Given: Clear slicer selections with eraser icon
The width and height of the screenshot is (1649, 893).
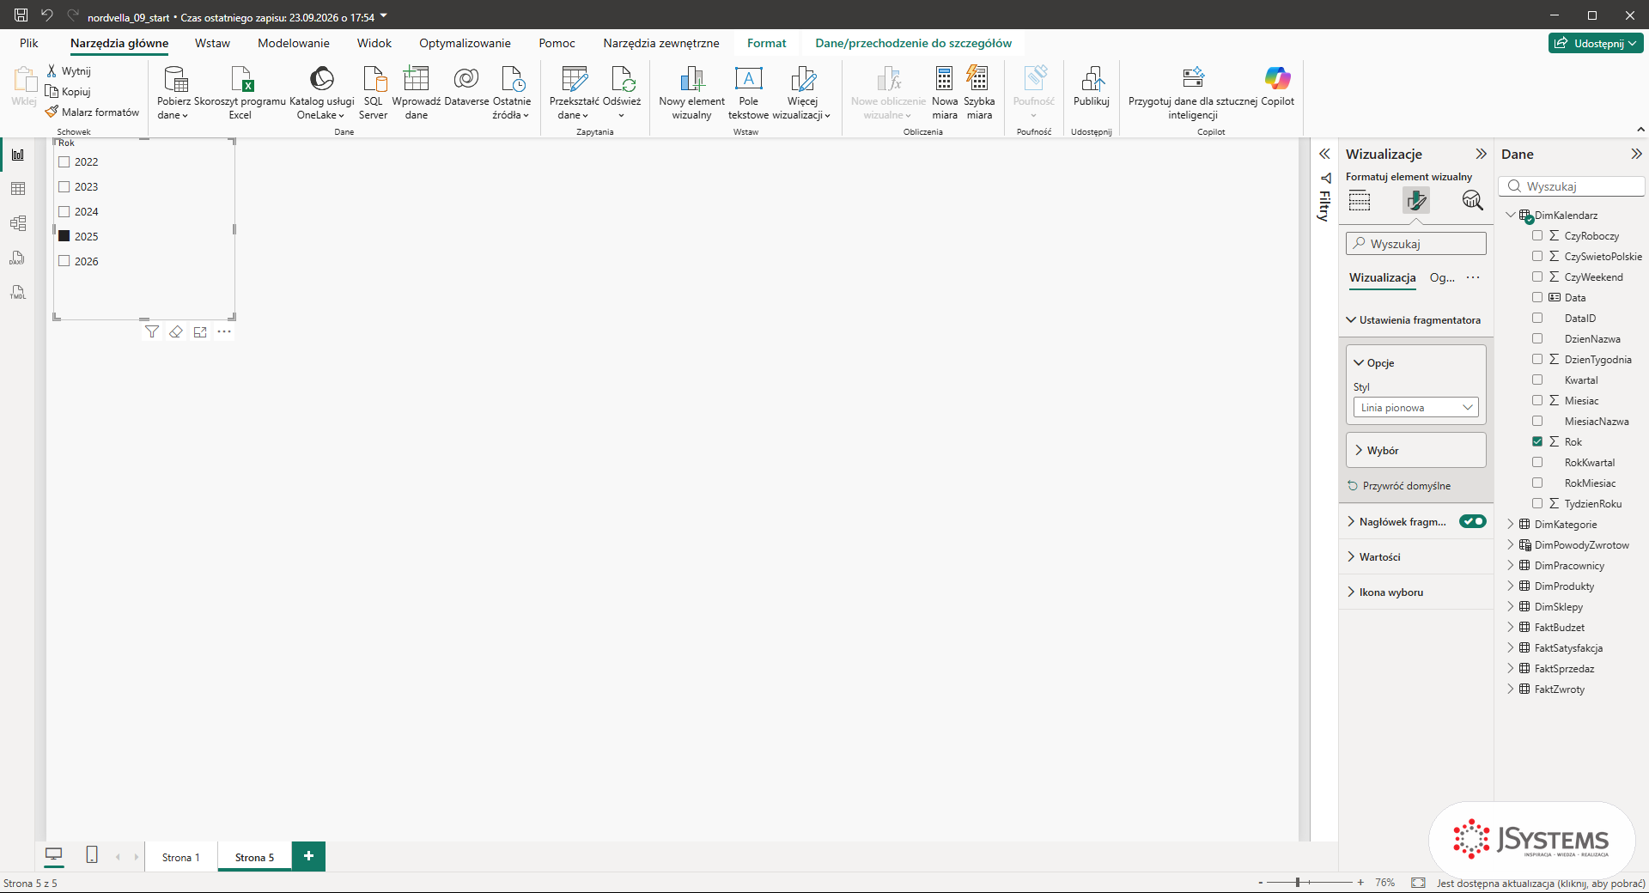Looking at the screenshot, I should point(176,331).
